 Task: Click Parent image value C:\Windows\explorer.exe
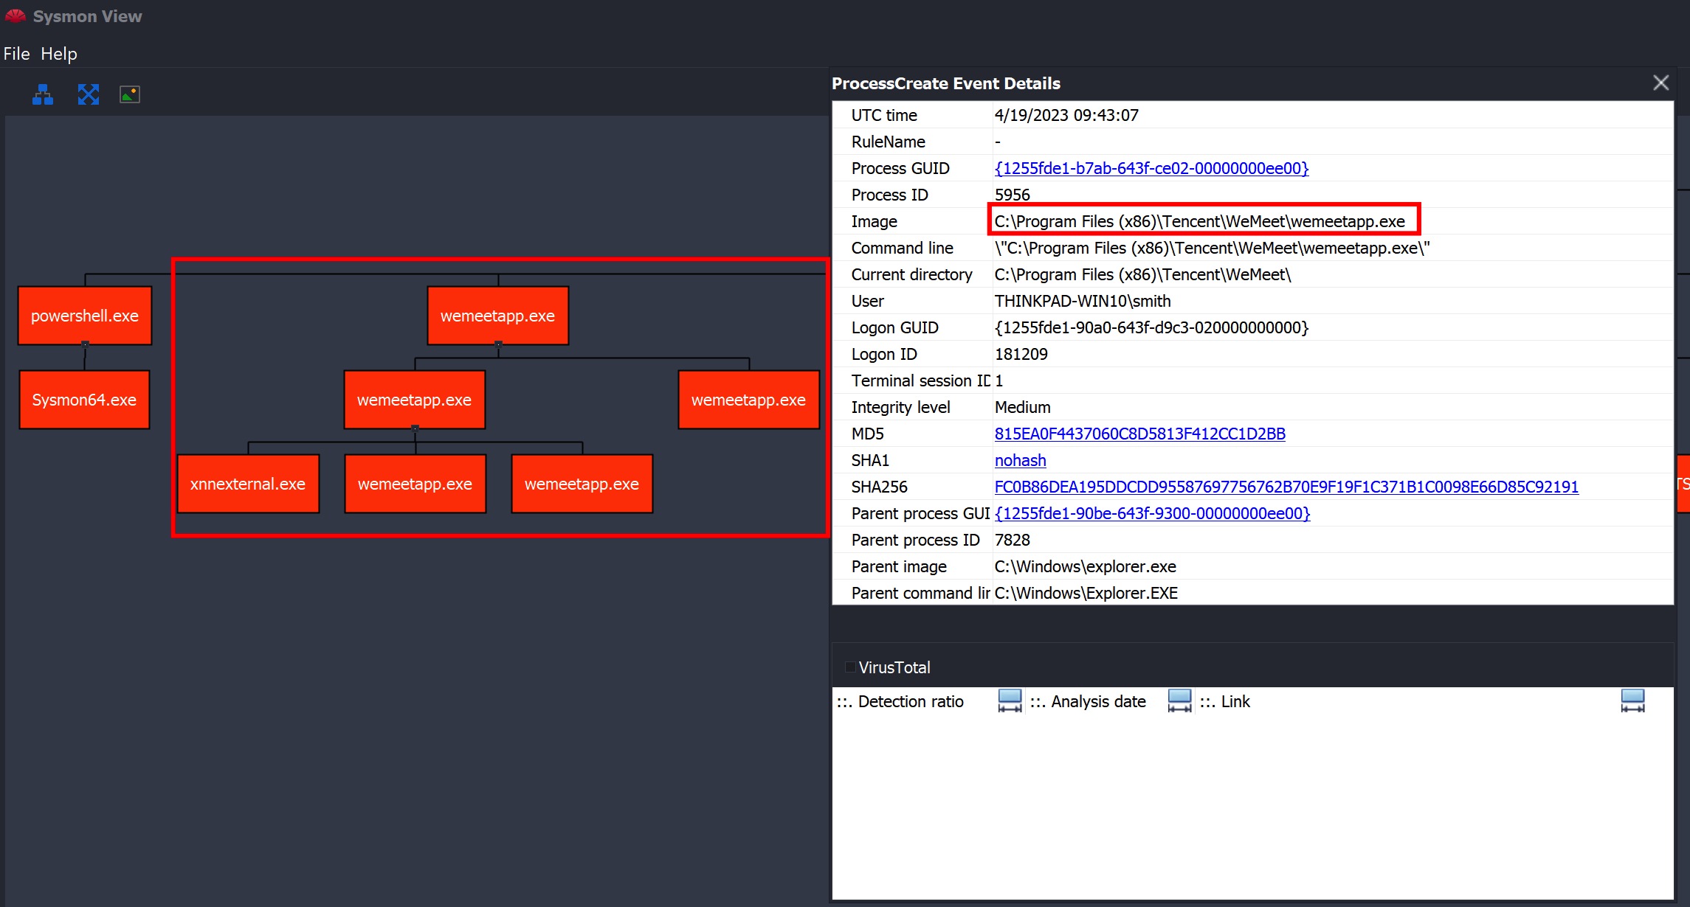click(x=1085, y=566)
